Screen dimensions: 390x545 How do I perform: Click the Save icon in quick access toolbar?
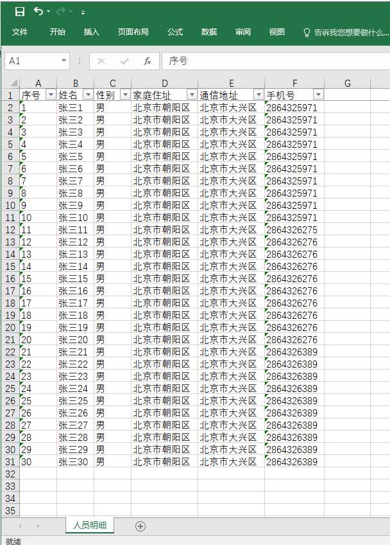pos(20,12)
